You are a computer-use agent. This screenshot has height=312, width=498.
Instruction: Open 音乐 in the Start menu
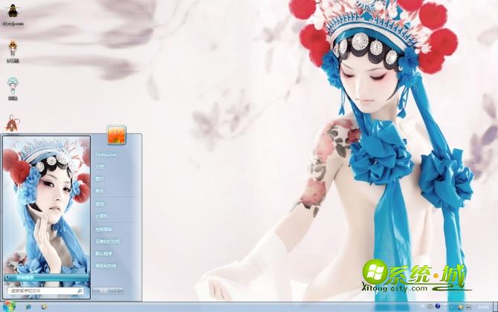click(x=100, y=191)
